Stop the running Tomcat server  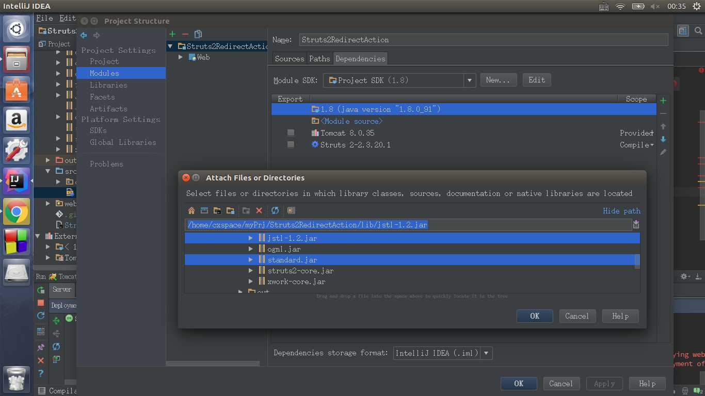(41, 303)
